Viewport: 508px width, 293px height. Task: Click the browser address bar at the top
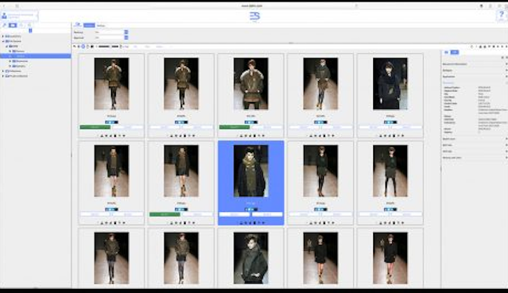coord(252,6)
